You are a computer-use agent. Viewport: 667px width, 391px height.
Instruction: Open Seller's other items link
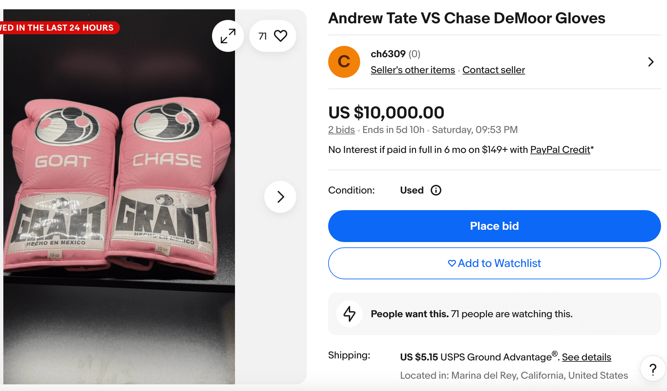(413, 70)
